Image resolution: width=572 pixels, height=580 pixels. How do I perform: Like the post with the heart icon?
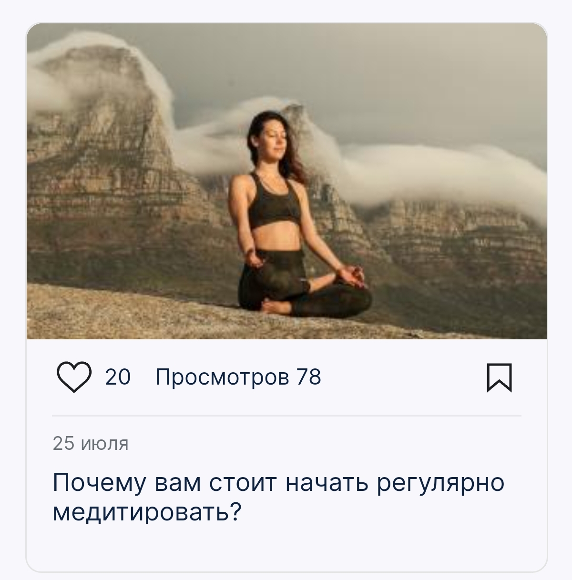tap(74, 377)
